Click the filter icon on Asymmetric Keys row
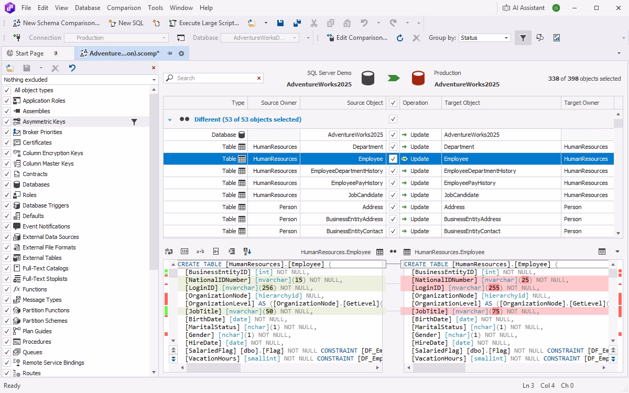 click(x=134, y=122)
